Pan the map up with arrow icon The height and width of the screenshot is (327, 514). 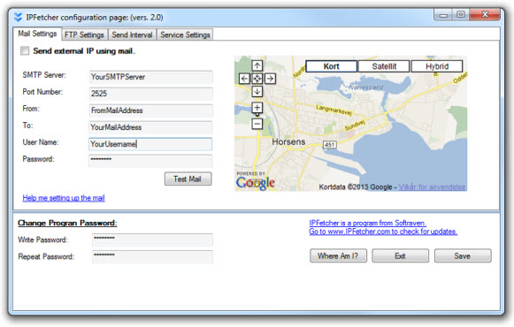click(x=257, y=65)
